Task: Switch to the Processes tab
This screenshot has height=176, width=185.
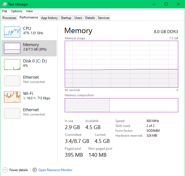Action: point(9,18)
